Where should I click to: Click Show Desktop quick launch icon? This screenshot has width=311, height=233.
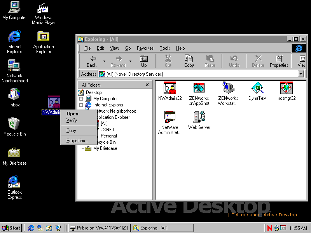click(x=49, y=228)
